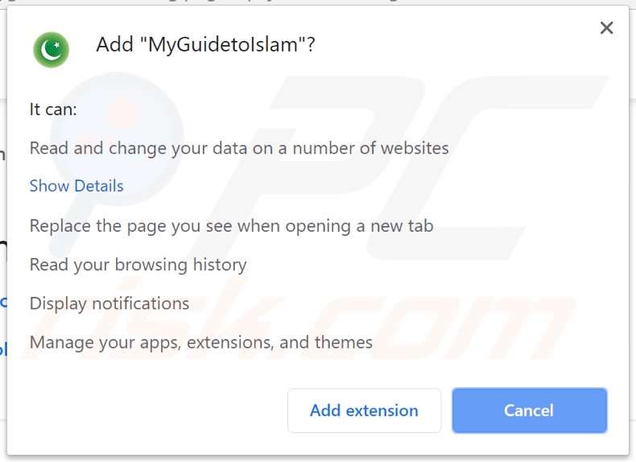
Task: Click the page text strip above the dialog
Action: click(x=322, y=3)
